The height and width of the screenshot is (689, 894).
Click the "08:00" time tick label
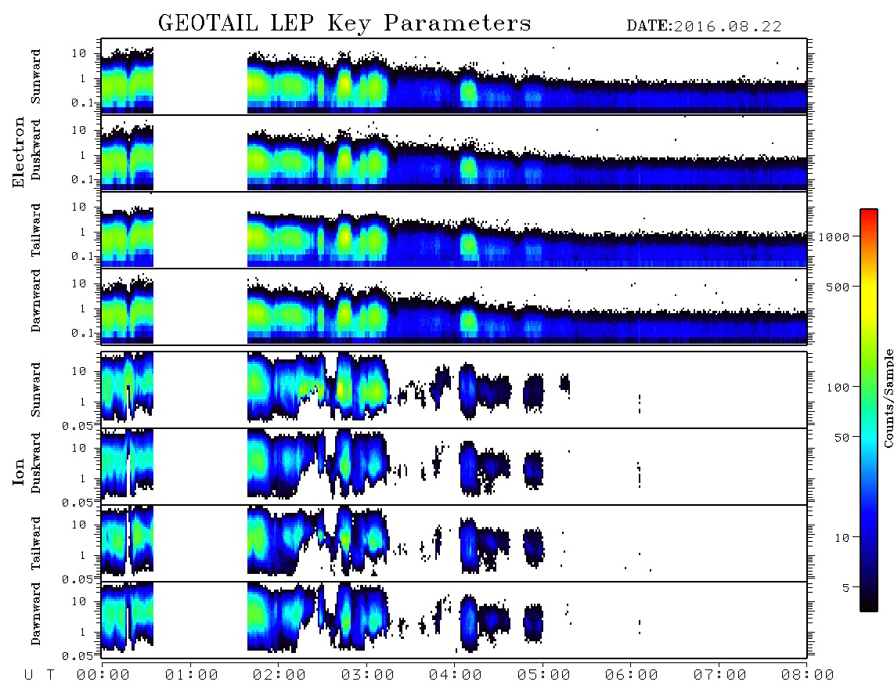click(x=807, y=675)
